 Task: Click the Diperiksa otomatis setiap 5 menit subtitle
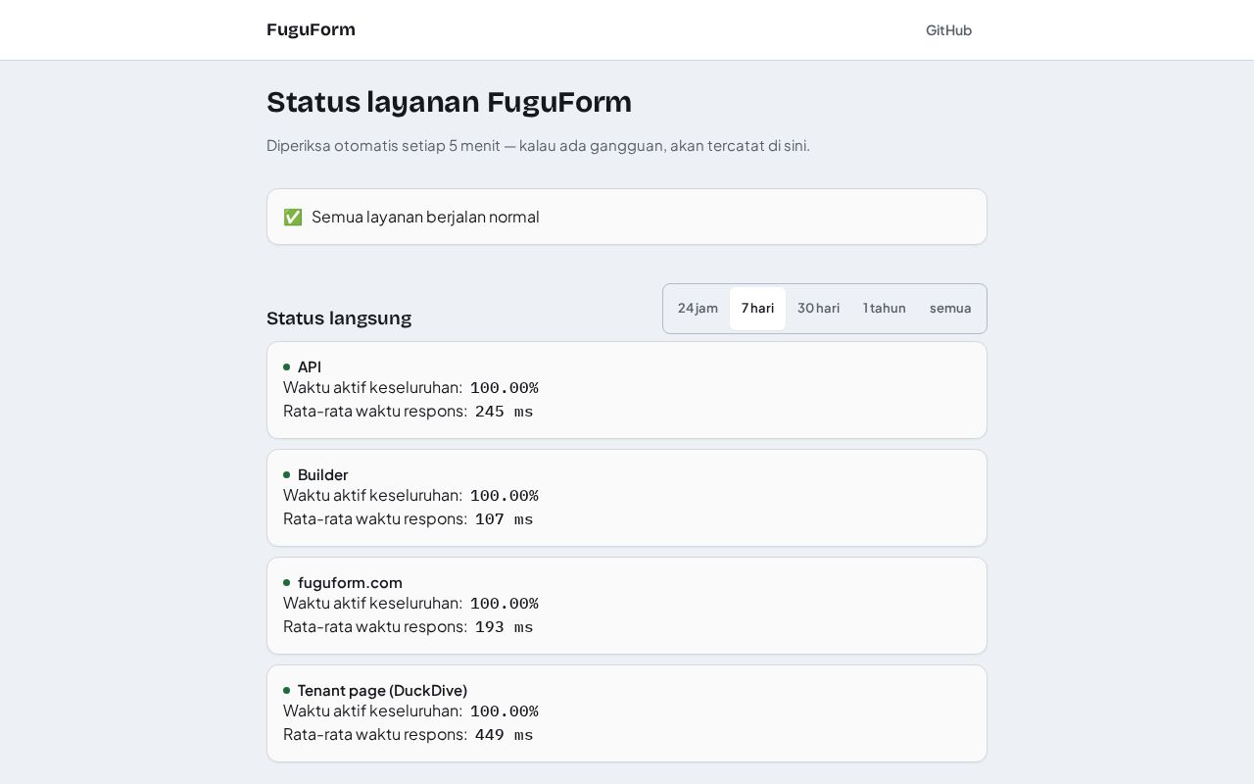pos(538,146)
